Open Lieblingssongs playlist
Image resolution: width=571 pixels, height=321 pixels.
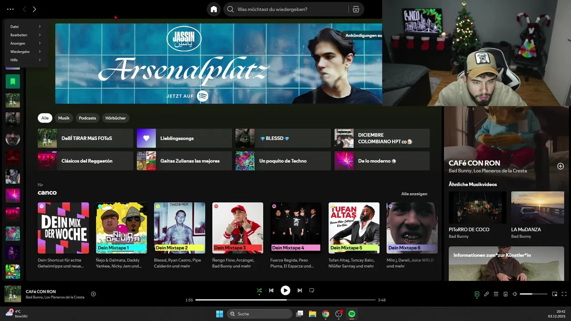(x=184, y=138)
